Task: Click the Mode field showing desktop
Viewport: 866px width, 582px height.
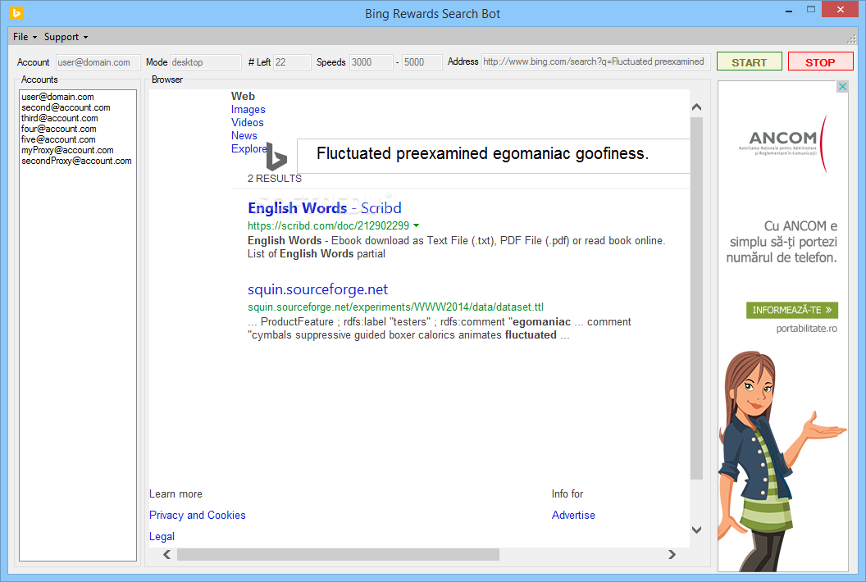Action: click(206, 61)
